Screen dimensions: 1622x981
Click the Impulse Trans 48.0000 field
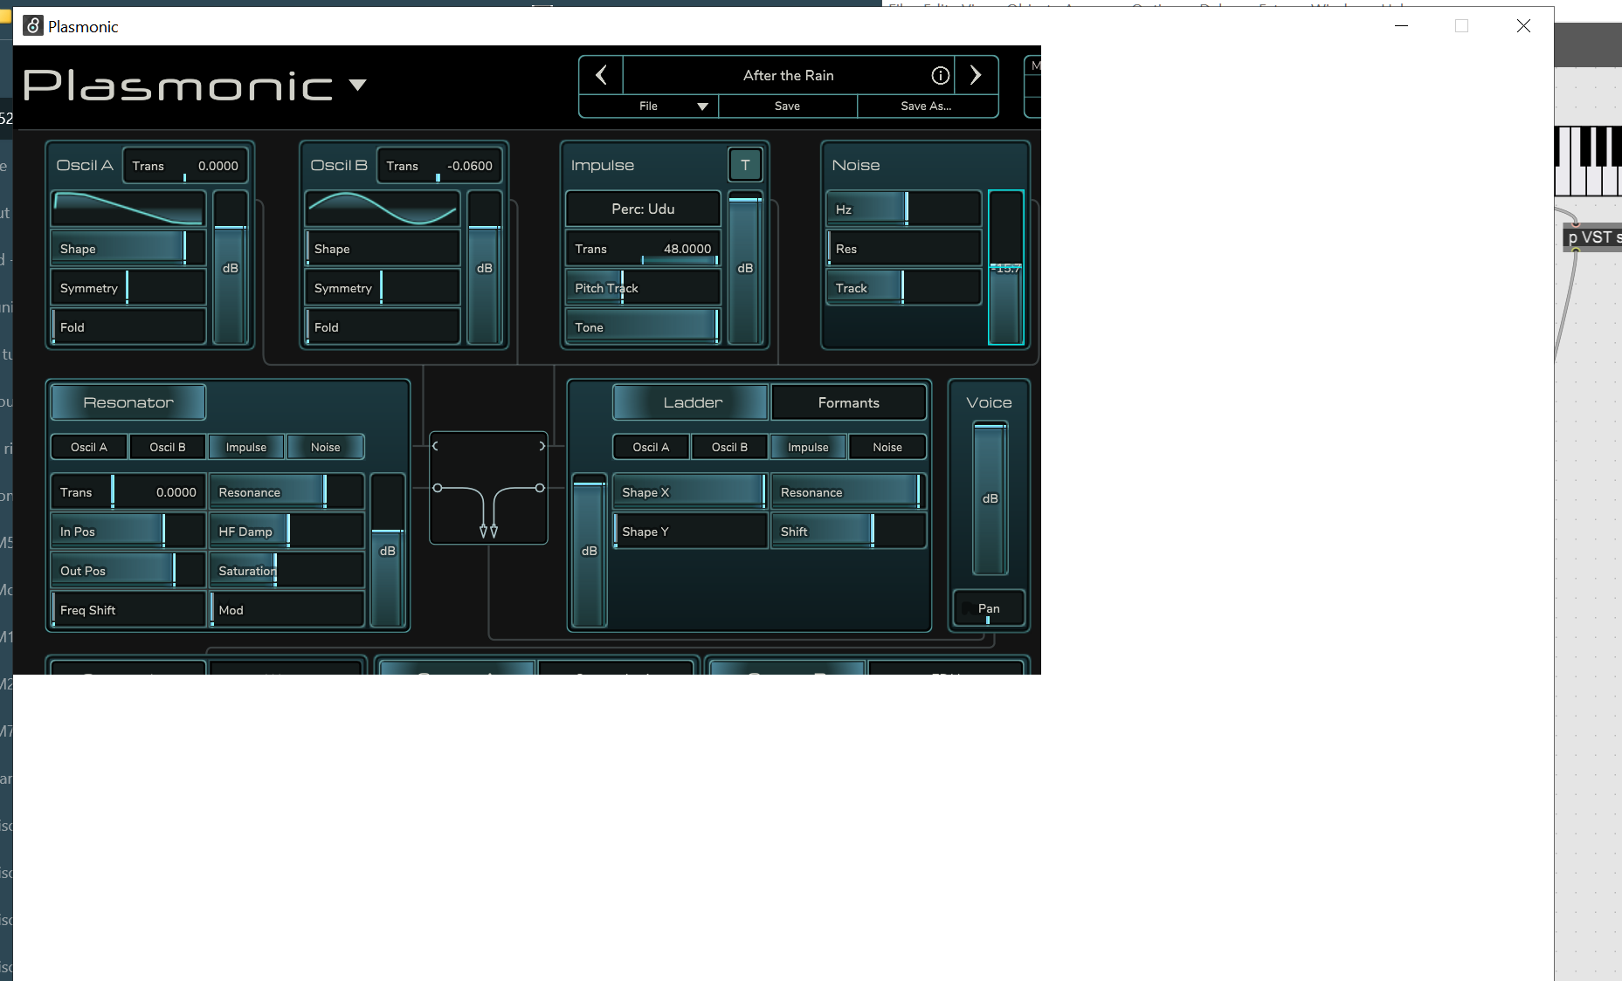point(643,249)
